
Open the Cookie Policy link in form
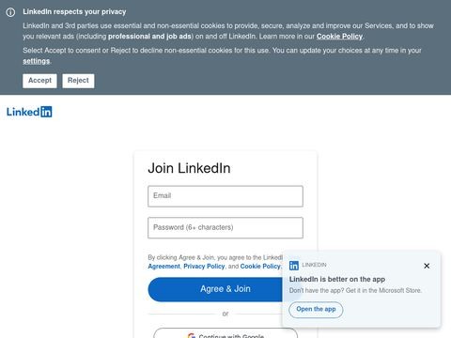(x=260, y=267)
